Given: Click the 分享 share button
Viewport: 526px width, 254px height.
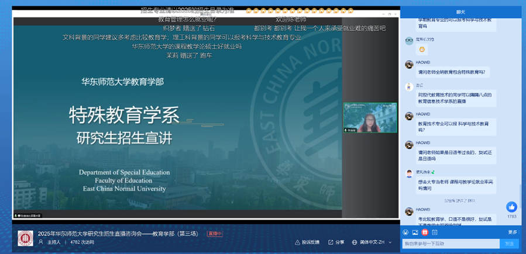Looking at the screenshot, I should [x=340, y=242].
